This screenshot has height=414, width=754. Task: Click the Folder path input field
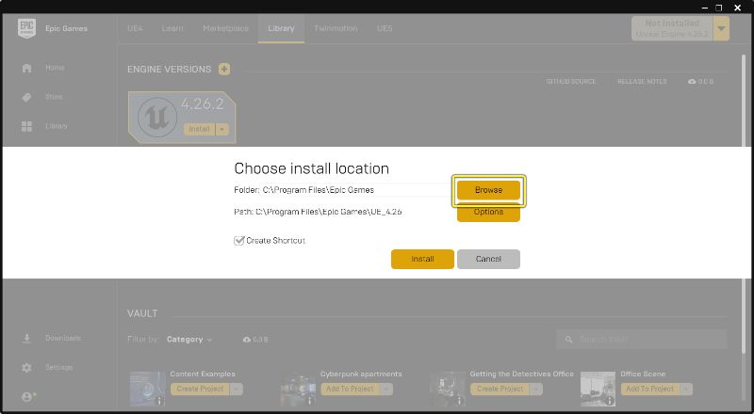pyautogui.click(x=356, y=190)
